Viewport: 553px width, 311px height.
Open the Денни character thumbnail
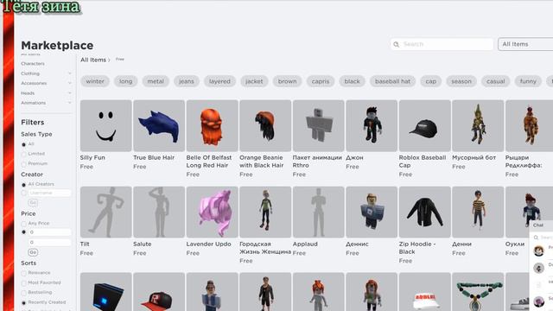478,212
